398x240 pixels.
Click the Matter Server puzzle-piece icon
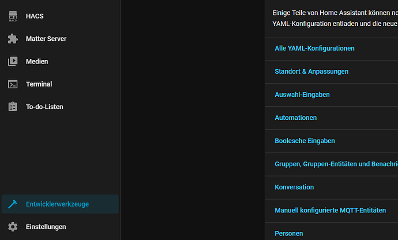click(13, 39)
